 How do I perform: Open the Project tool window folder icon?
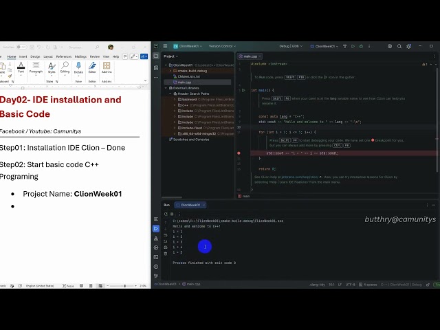[x=156, y=56]
